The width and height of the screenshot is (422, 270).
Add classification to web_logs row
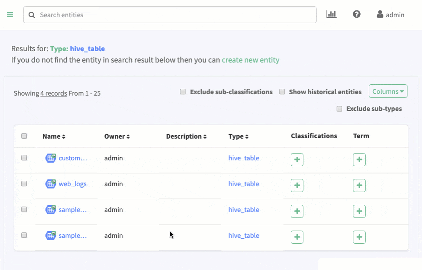tap(297, 185)
